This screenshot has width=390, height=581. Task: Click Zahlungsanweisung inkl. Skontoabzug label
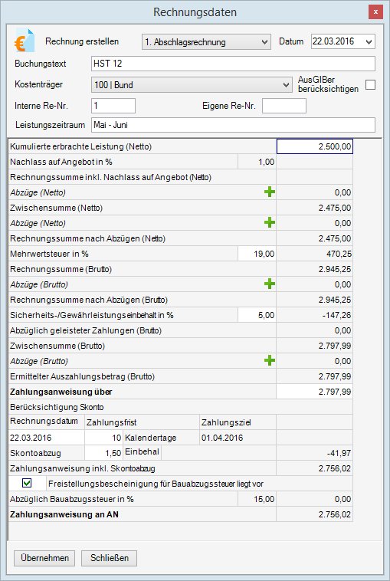[x=83, y=468]
